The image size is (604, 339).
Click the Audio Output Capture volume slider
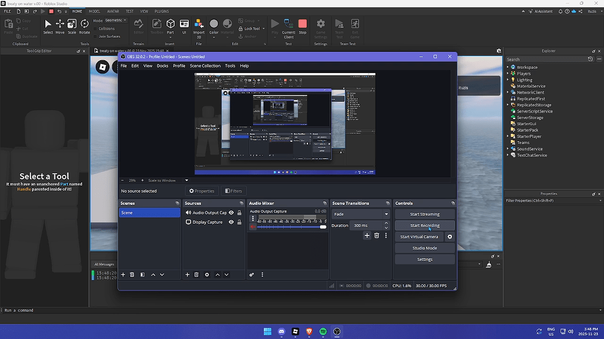[x=291, y=227]
